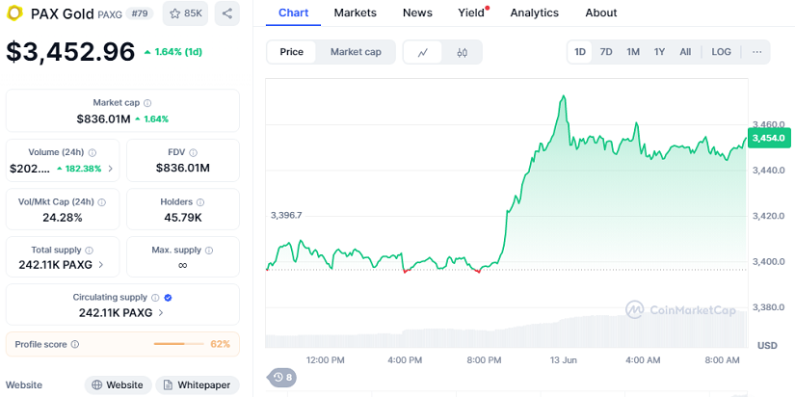Click the Profile score progress bar
Image resolution: width=795 pixels, height=397 pixels.
coord(176,344)
